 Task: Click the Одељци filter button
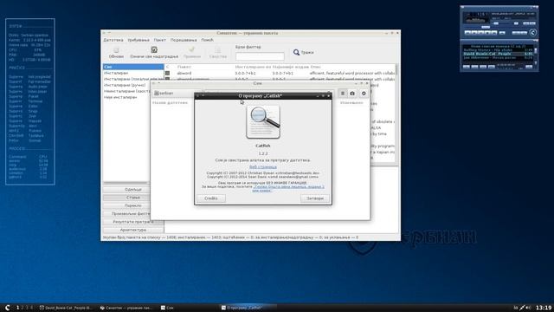click(133, 190)
